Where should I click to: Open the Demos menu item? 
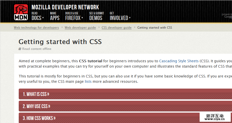click(x=96, y=18)
